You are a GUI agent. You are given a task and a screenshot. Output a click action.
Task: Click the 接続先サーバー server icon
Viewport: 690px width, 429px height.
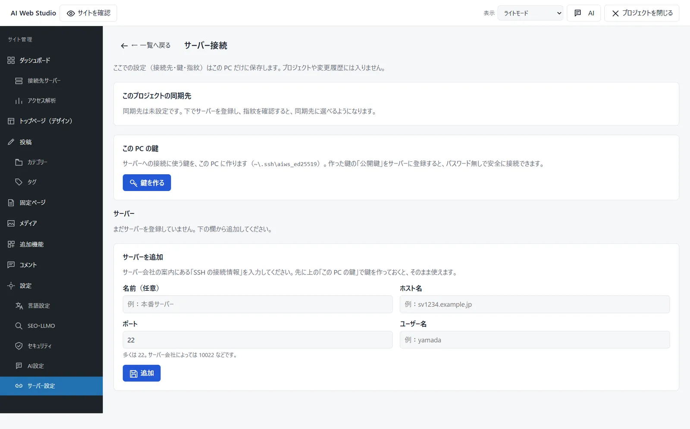coord(19,81)
